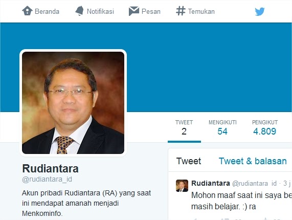
Task: Click the small tweet avatar thumbnail
Action: (182, 186)
